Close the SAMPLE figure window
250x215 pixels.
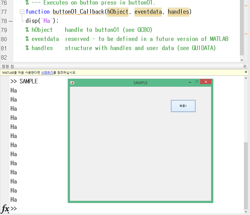[x=206, y=82]
